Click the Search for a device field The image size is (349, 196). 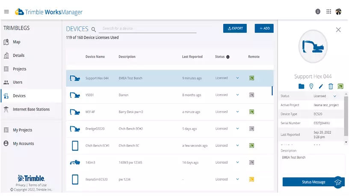point(148,29)
